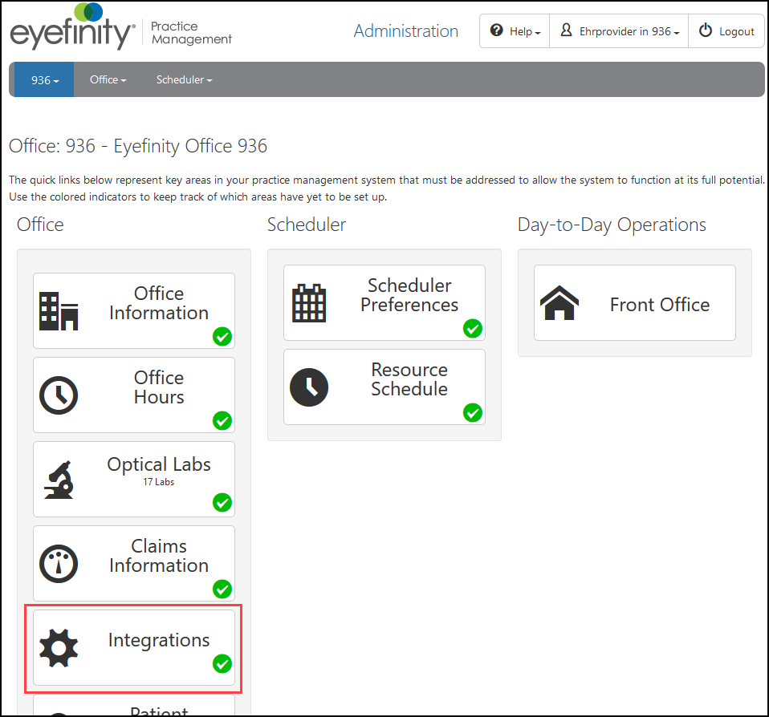Click green checkmark on Scheduler Preferences tile
This screenshot has width=769, height=717.
(473, 328)
